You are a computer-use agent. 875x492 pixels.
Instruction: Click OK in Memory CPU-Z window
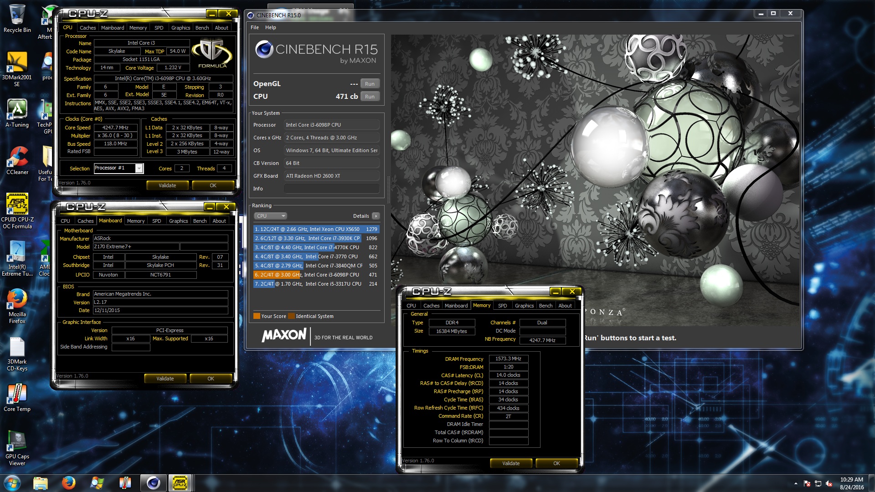556,463
